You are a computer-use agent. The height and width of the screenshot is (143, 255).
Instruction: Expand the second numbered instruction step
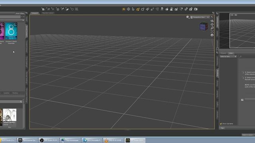[x=243, y=78]
